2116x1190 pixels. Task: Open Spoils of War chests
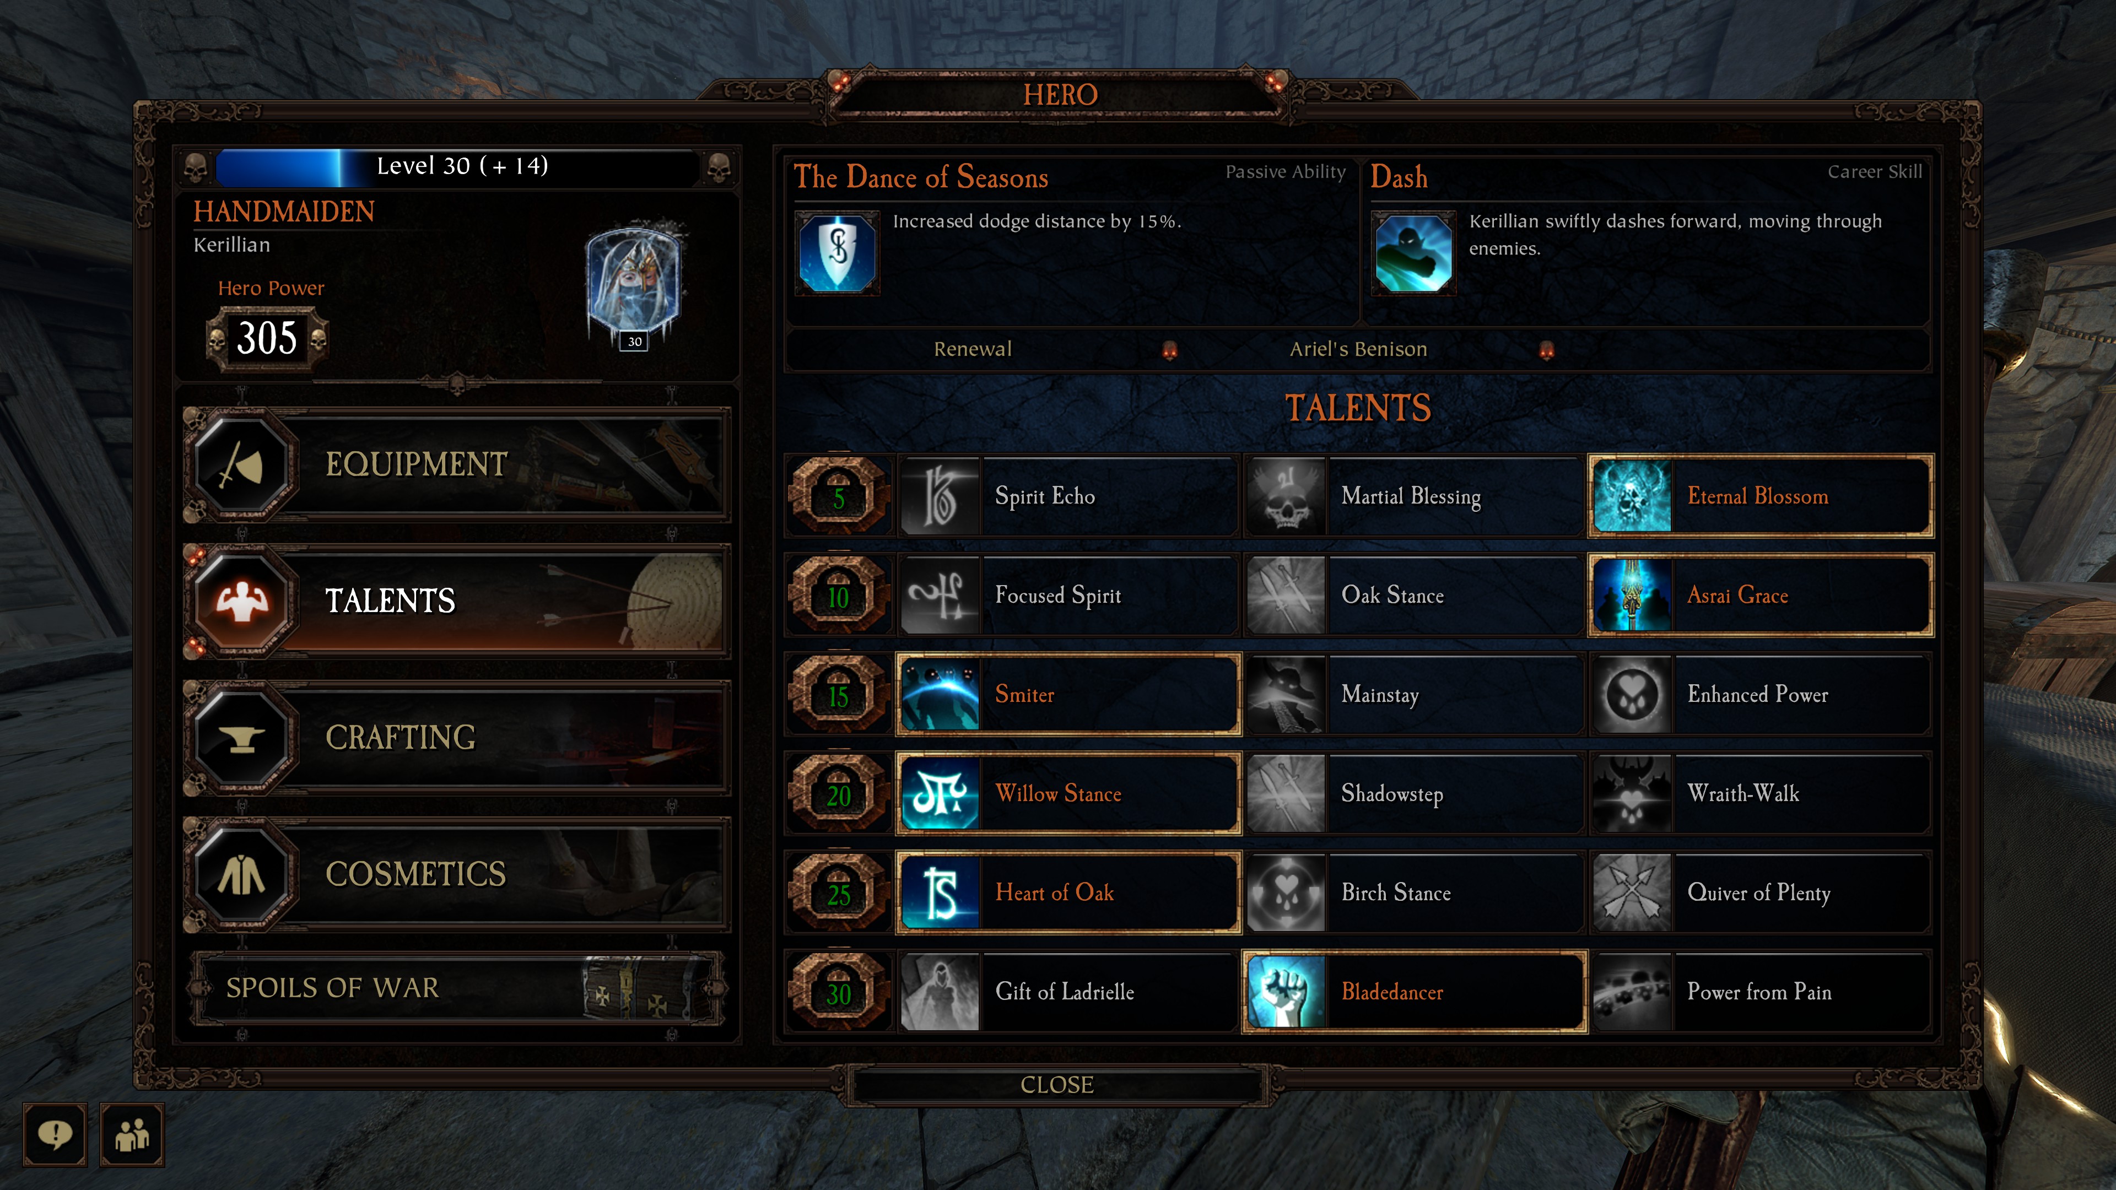457,988
